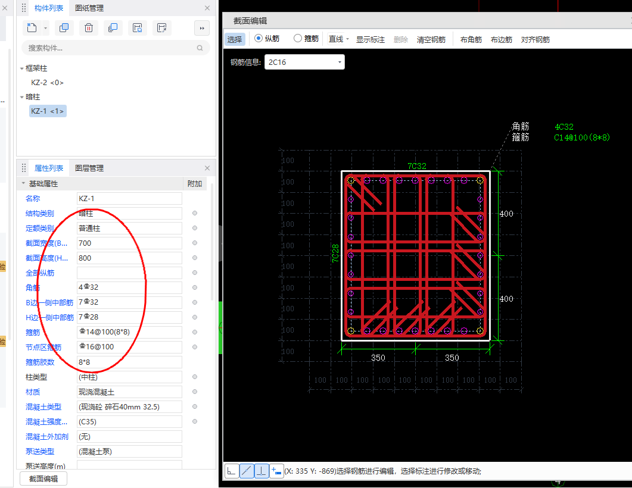The height and width of the screenshot is (488, 632).
Task: Select the green 7C28 label left of the section
Action: point(335,254)
